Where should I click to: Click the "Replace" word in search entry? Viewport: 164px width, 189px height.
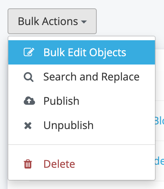[x=120, y=77]
